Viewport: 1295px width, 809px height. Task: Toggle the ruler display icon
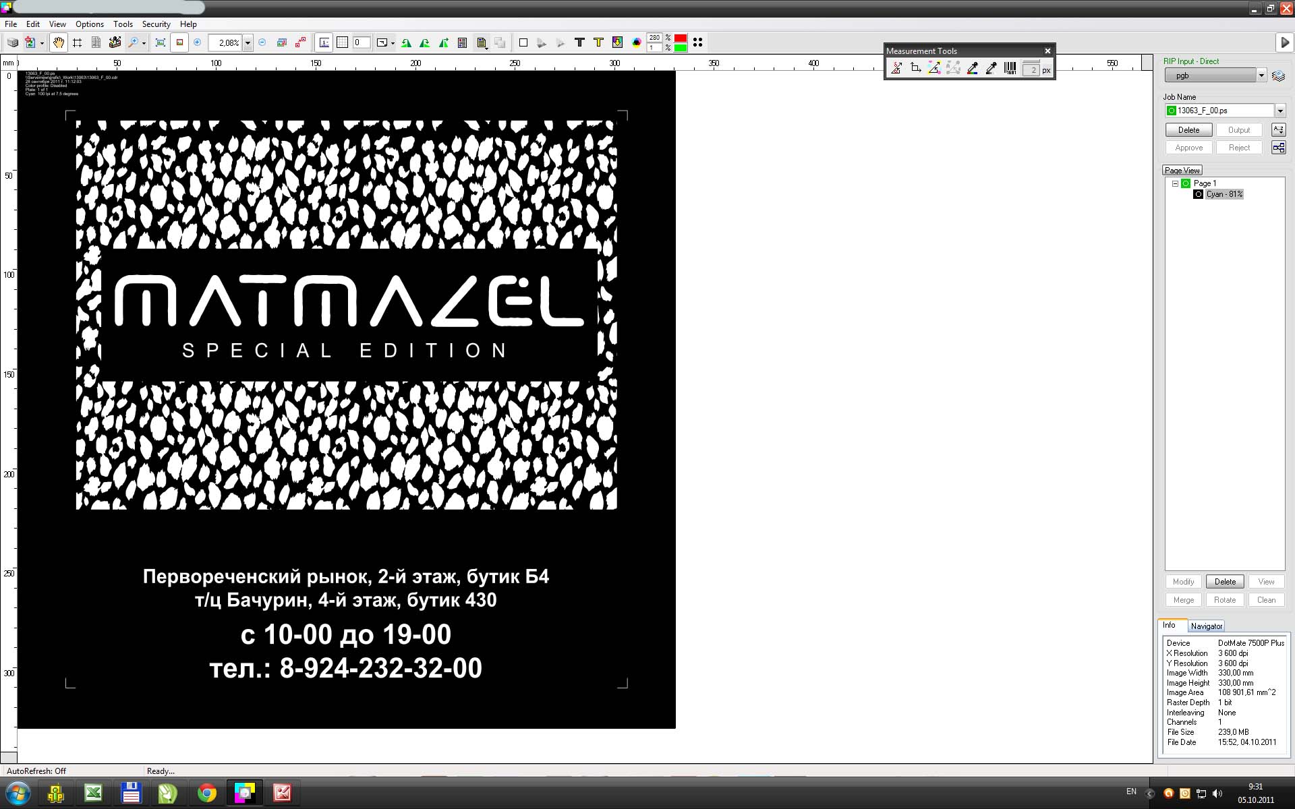(324, 42)
